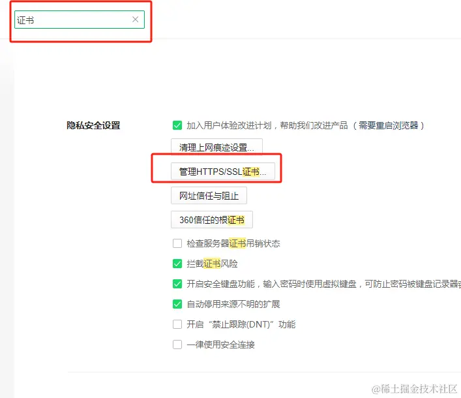Click the search input containing 证书
This screenshot has width=461, height=398.
point(80,20)
